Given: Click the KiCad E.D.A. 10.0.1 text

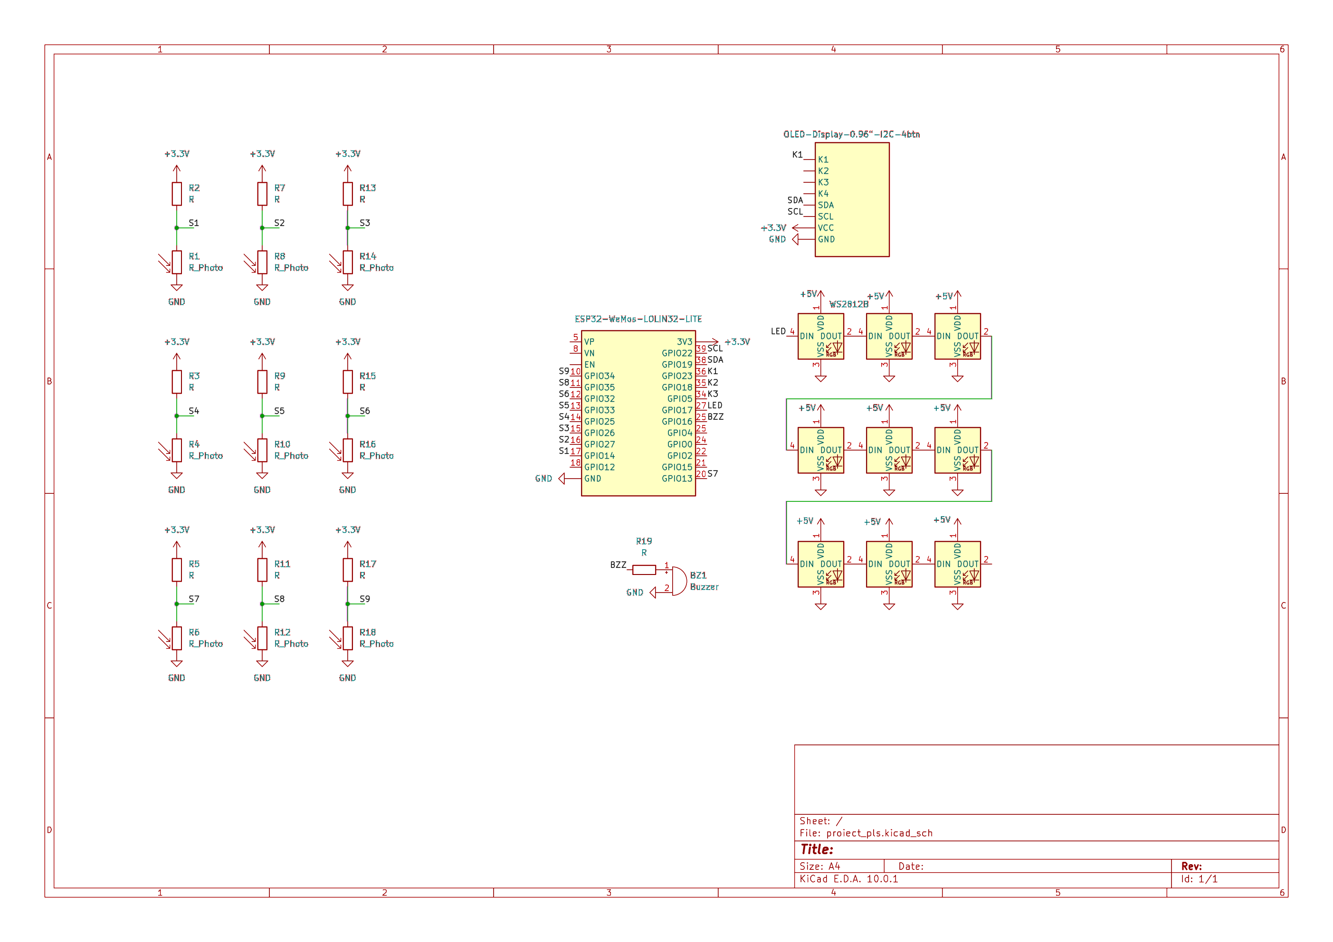Looking at the screenshot, I should click(x=848, y=879).
